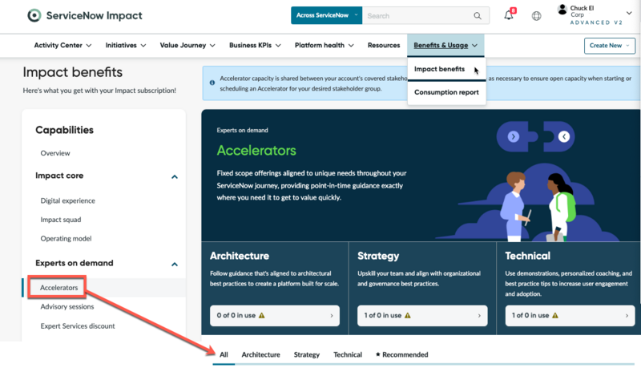Switch to the Recommended tab
Viewport: 641px width, 376px height.
click(402, 354)
